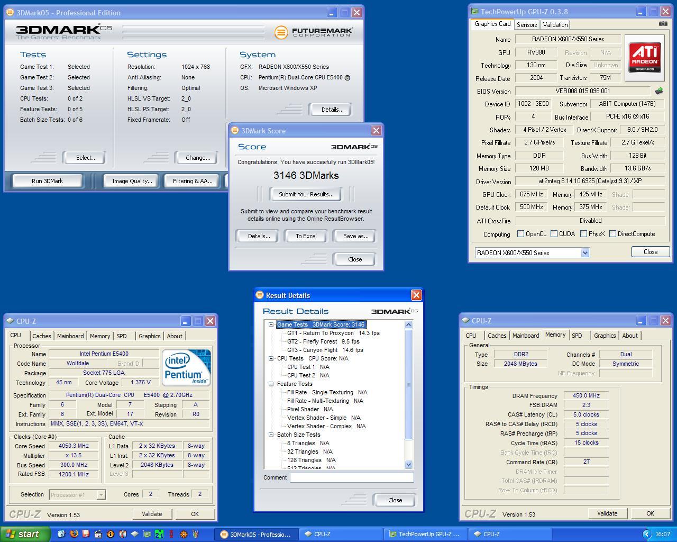Click the 3DMark Score dialog title icon
Screen dimensions: 677x542
pyautogui.click(x=235, y=130)
